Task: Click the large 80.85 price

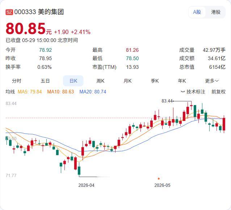Action: tap(25, 29)
